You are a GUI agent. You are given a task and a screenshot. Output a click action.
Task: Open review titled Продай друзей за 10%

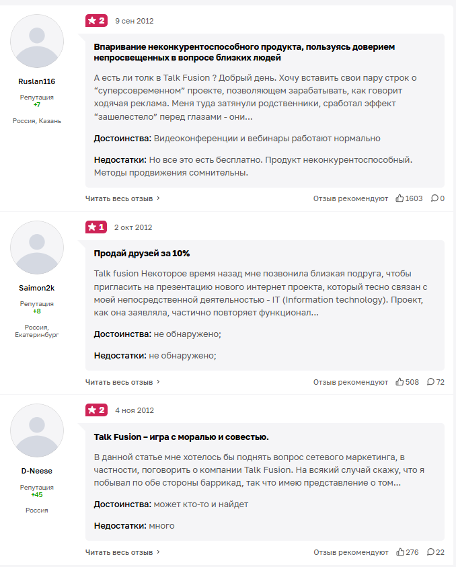pos(142,254)
